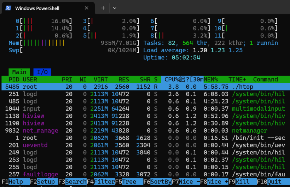Image resolution: width=290 pixels, height=187 pixels.
Task: Sort by RES column header
Action: click(x=124, y=80)
